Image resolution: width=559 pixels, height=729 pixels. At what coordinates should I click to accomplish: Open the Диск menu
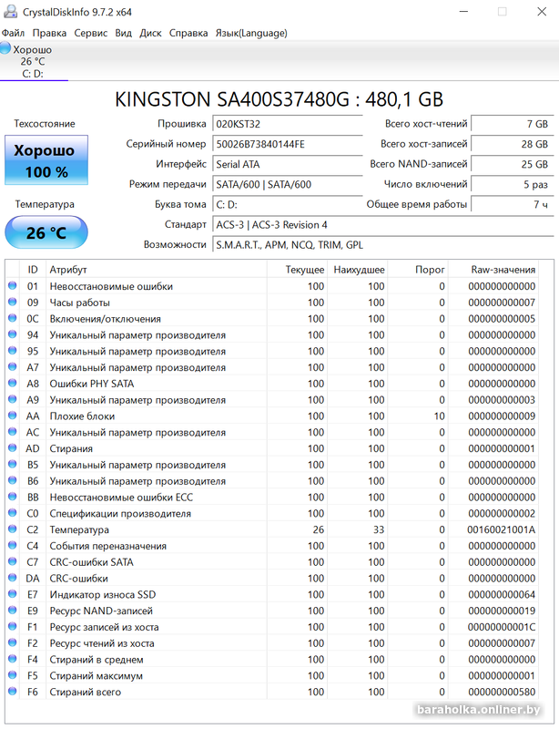[x=150, y=33]
